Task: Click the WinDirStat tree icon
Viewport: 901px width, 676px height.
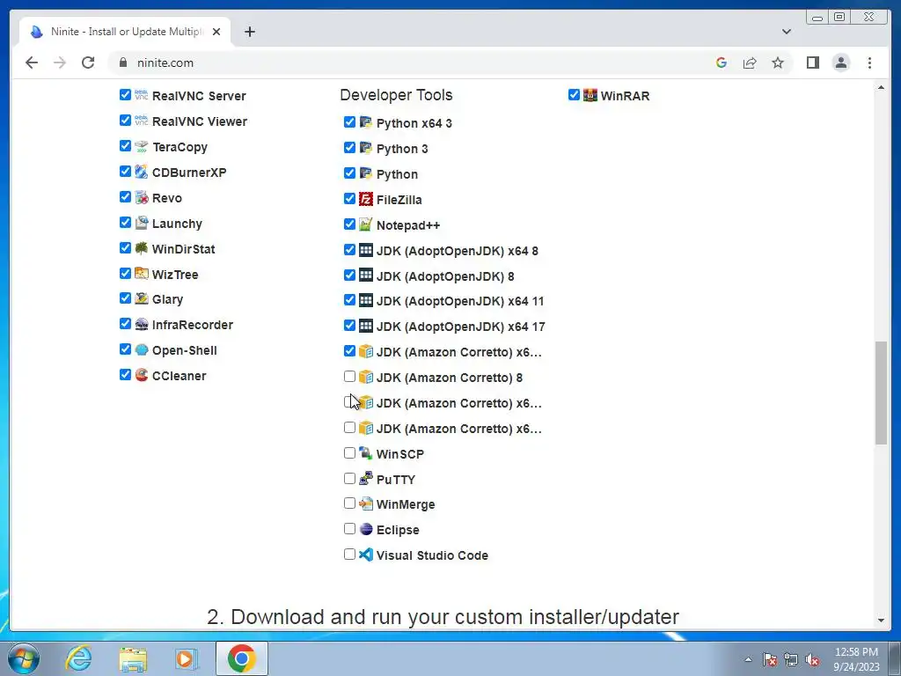Action: [x=142, y=247]
